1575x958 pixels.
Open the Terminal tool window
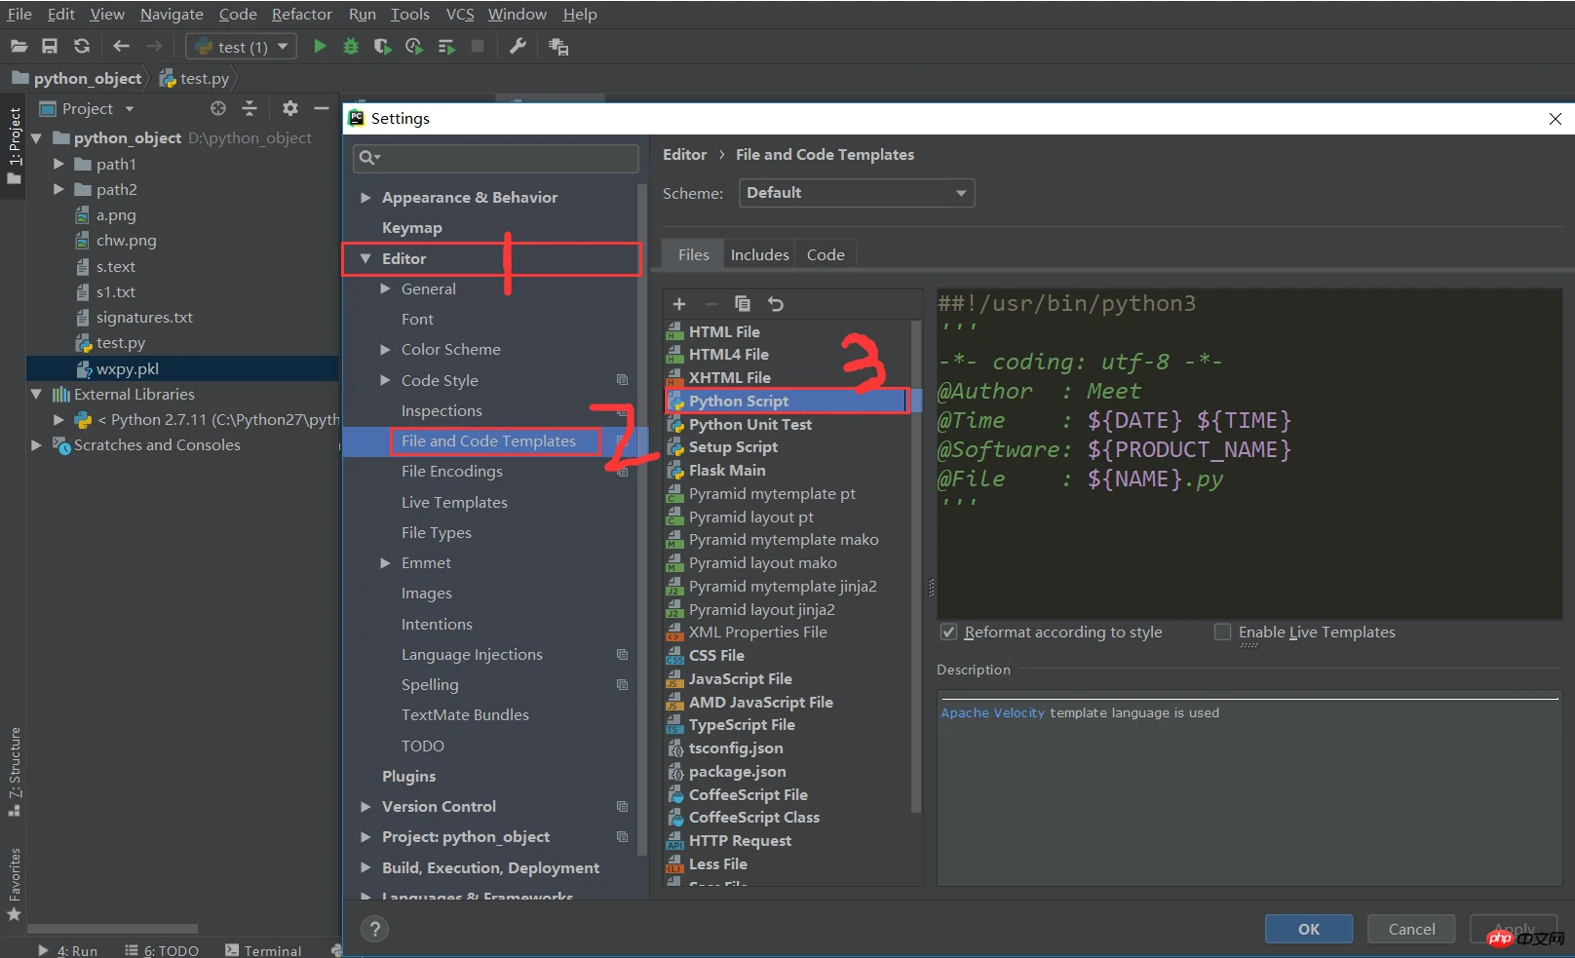point(263,950)
